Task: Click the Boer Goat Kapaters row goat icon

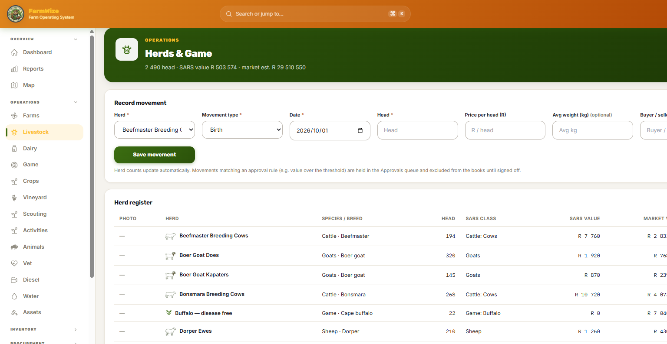Action: coord(171,275)
